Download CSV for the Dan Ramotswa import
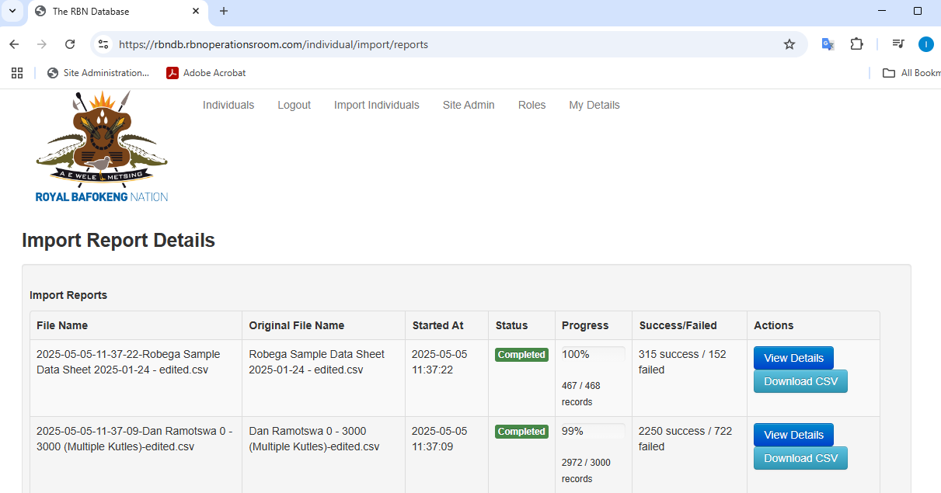The width and height of the screenshot is (941, 493). point(800,458)
